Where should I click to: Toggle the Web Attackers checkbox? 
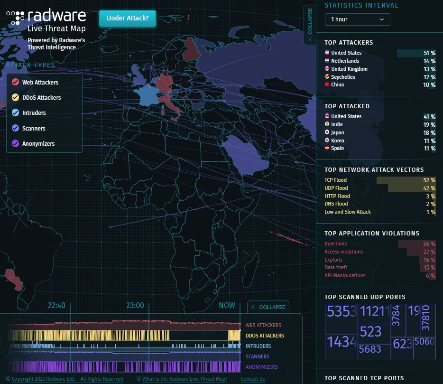pos(15,82)
